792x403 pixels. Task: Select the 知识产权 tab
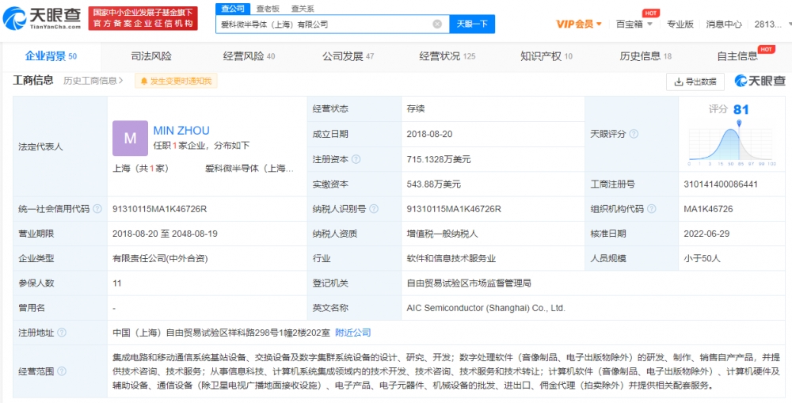point(546,56)
